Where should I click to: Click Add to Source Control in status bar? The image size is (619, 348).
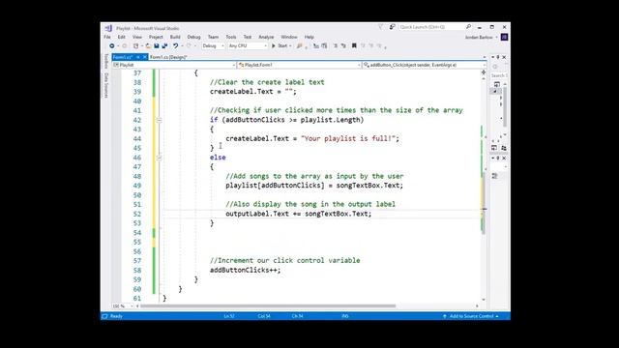coord(471,316)
